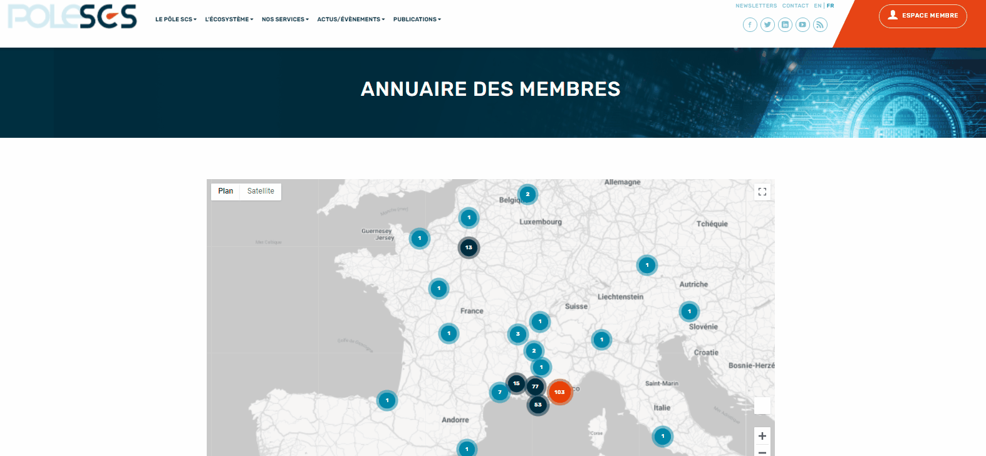The height and width of the screenshot is (456, 986).
Task: Expand the L'Écosystème dropdown menu
Action: click(x=229, y=19)
